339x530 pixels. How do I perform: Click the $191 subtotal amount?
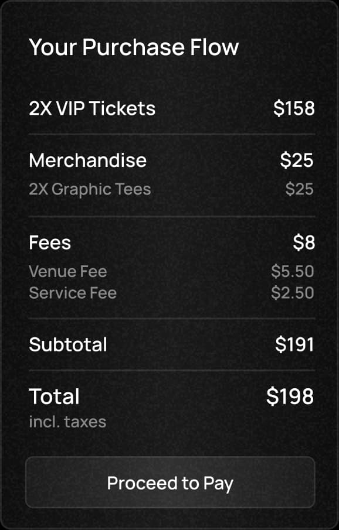click(294, 344)
